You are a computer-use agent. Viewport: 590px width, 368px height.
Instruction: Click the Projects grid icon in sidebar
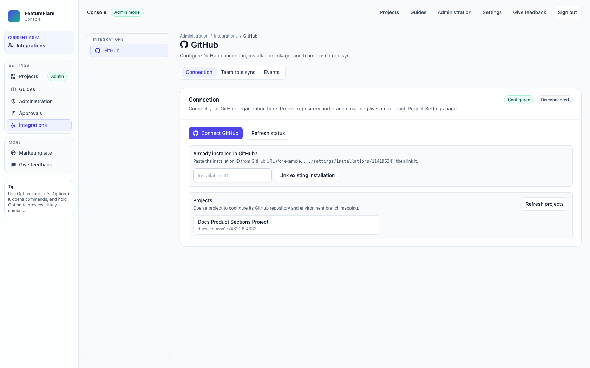[x=13, y=76]
